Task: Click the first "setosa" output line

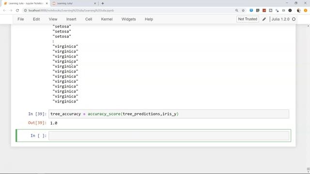Action: [x=62, y=27]
